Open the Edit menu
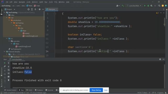Image resolution: width=168 pixels, height=94 pixels. click(x=11, y=2)
